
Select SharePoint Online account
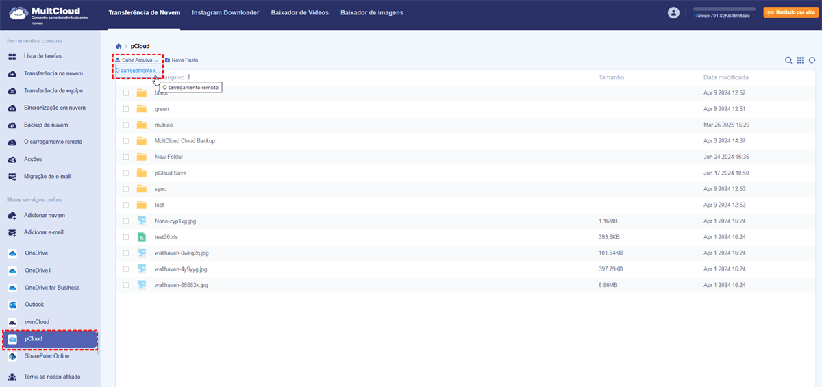pos(47,356)
